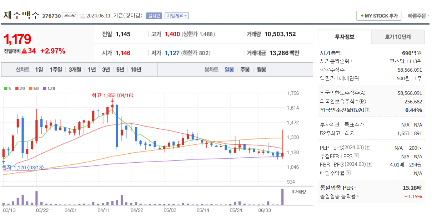Select the 1주일 line chart period

(56, 70)
